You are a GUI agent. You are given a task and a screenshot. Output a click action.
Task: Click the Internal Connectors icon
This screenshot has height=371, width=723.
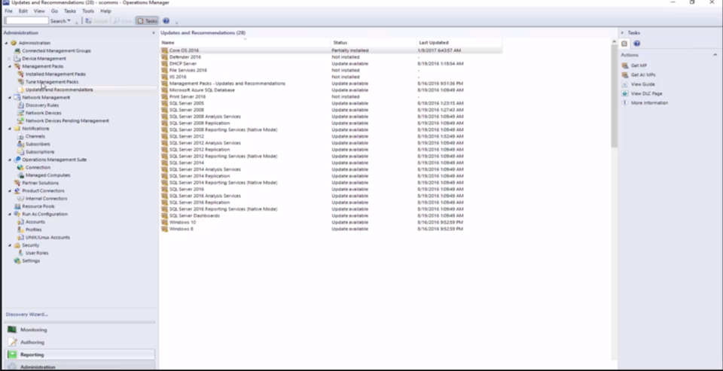point(21,199)
